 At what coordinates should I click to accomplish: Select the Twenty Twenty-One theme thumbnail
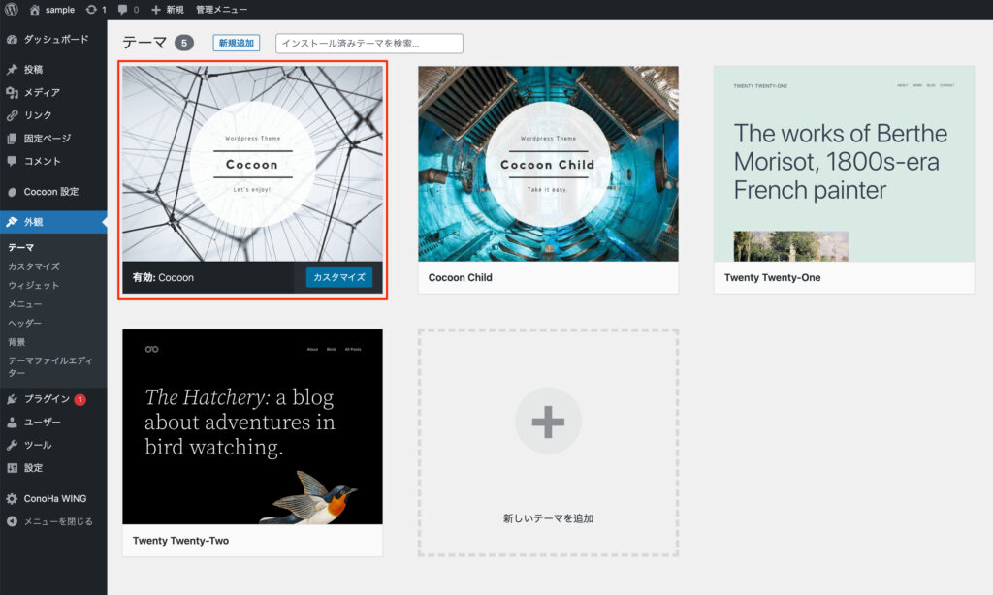pyautogui.click(x=845, y=164)
